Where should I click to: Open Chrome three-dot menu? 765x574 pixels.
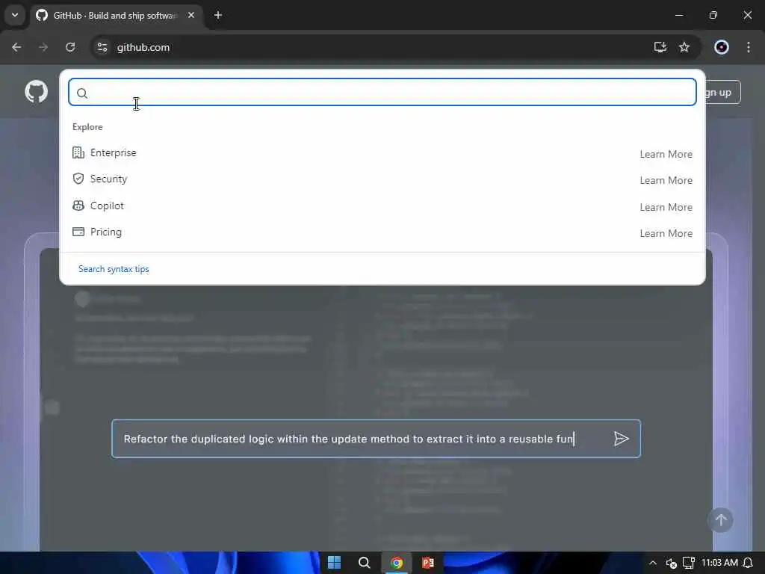(749, 47)
